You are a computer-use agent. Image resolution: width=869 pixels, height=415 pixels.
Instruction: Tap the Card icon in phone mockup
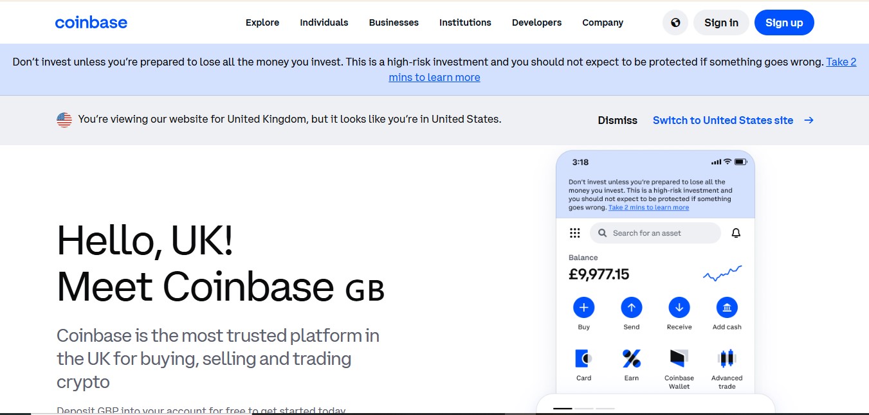[x=584, y=358]
